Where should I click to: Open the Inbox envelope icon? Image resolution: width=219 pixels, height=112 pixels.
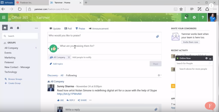(12, 28)
